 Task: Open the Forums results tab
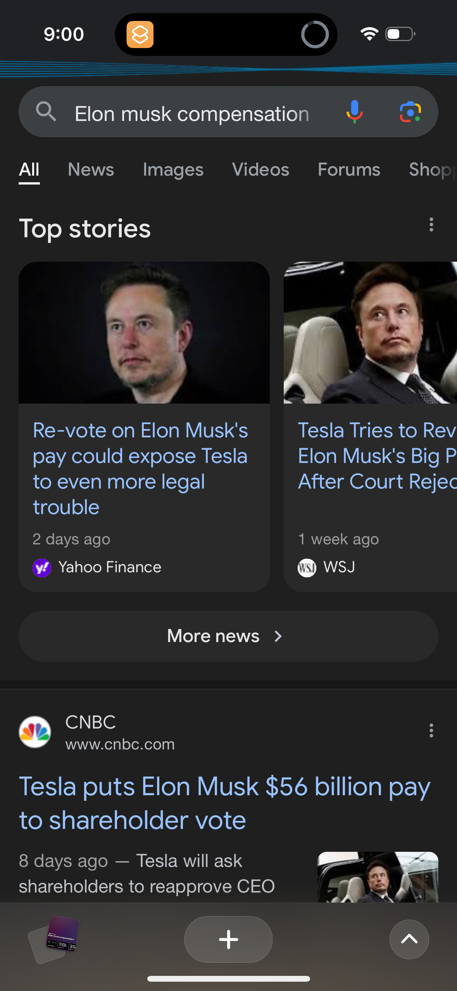[349, 170]
